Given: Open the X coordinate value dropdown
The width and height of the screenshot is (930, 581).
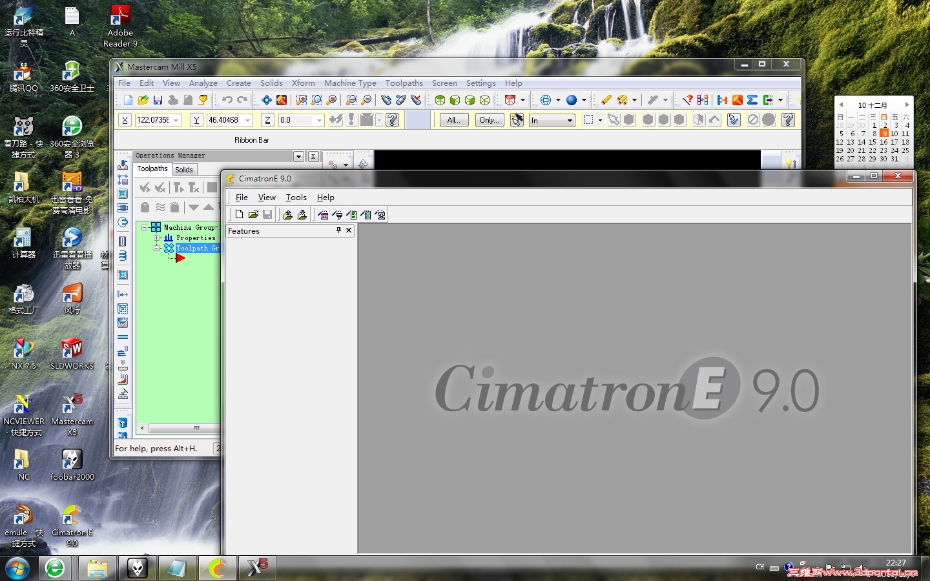Looking at the screenshot, I should 176,120.
